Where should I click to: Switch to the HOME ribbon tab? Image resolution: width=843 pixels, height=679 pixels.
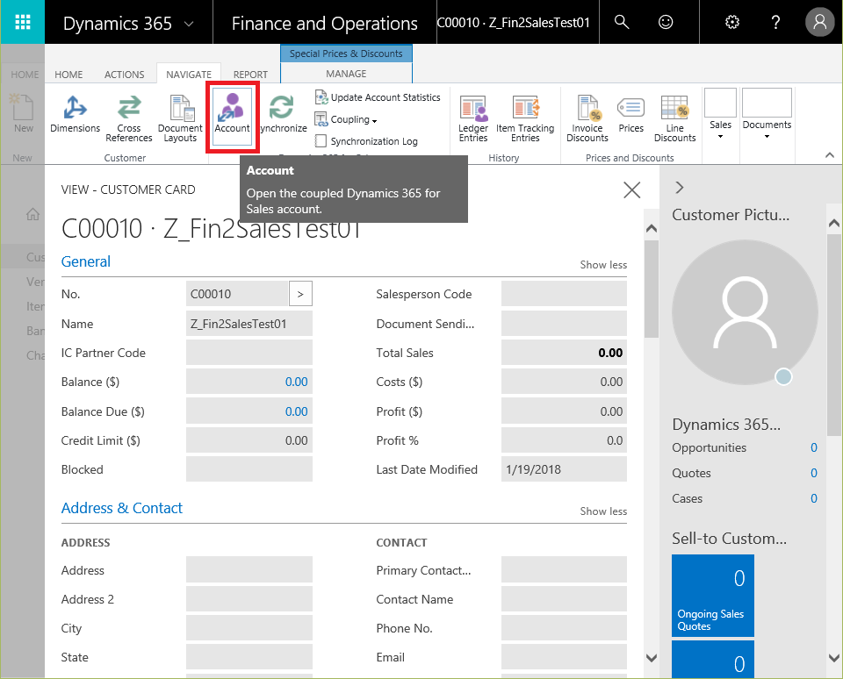pyautogui.click(x=68, y=75)
